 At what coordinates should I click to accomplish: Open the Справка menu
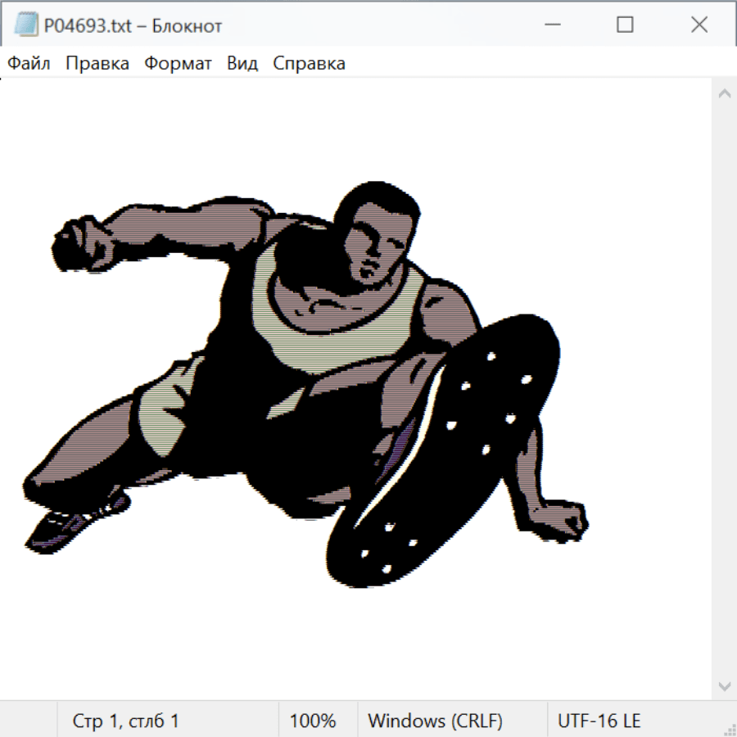(x=309, y=64)
